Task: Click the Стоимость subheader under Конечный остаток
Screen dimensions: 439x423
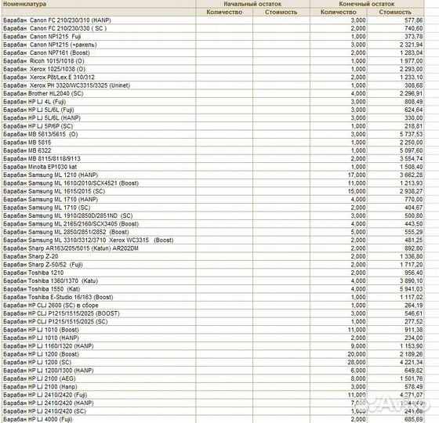Action: tap(395, 12)
